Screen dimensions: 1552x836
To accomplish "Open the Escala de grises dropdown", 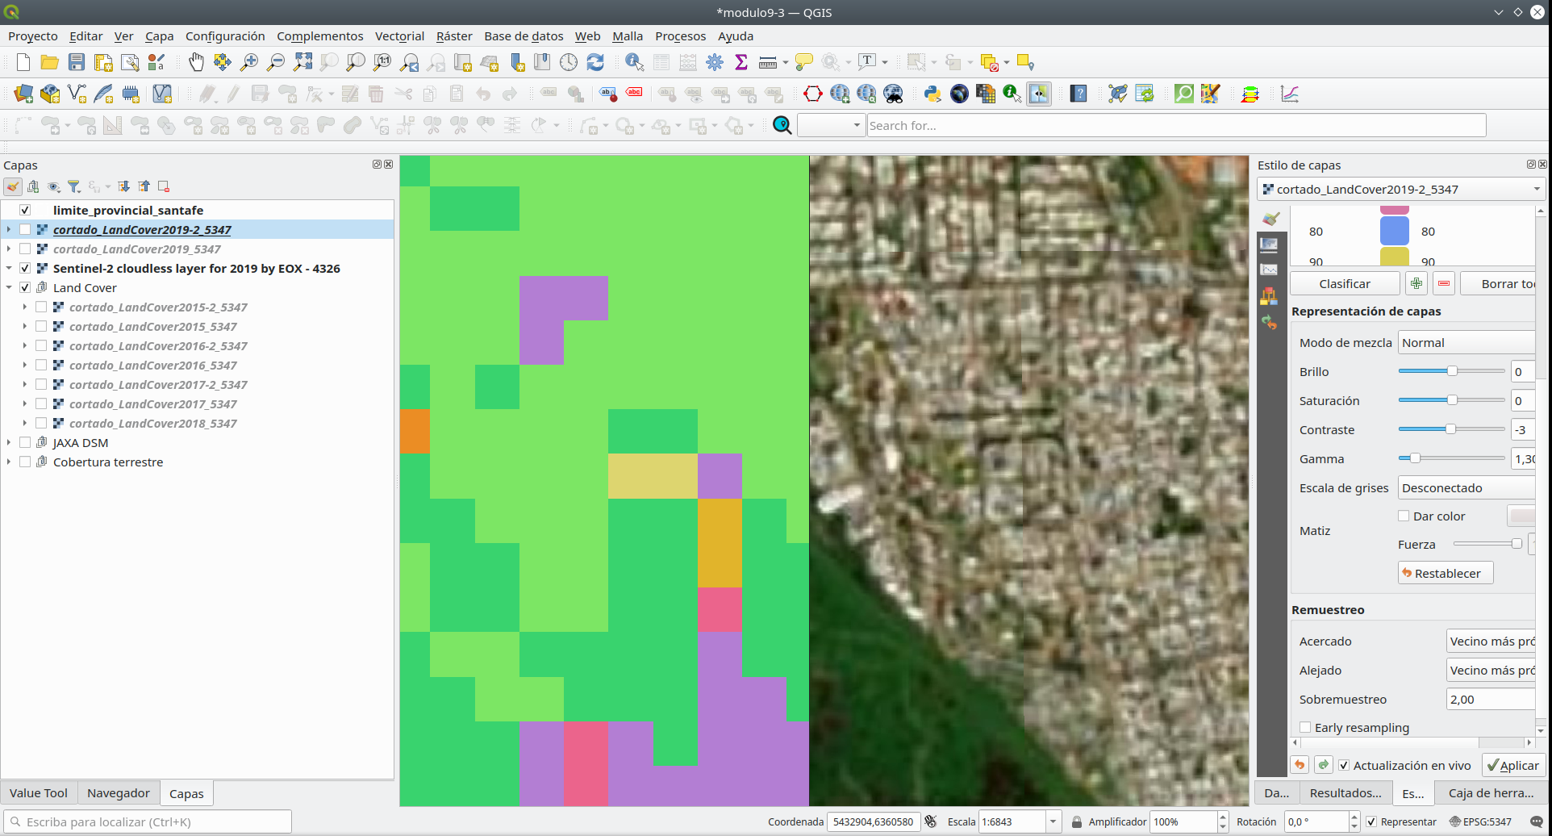I will pyautogui.click(x=1466, y=487).
